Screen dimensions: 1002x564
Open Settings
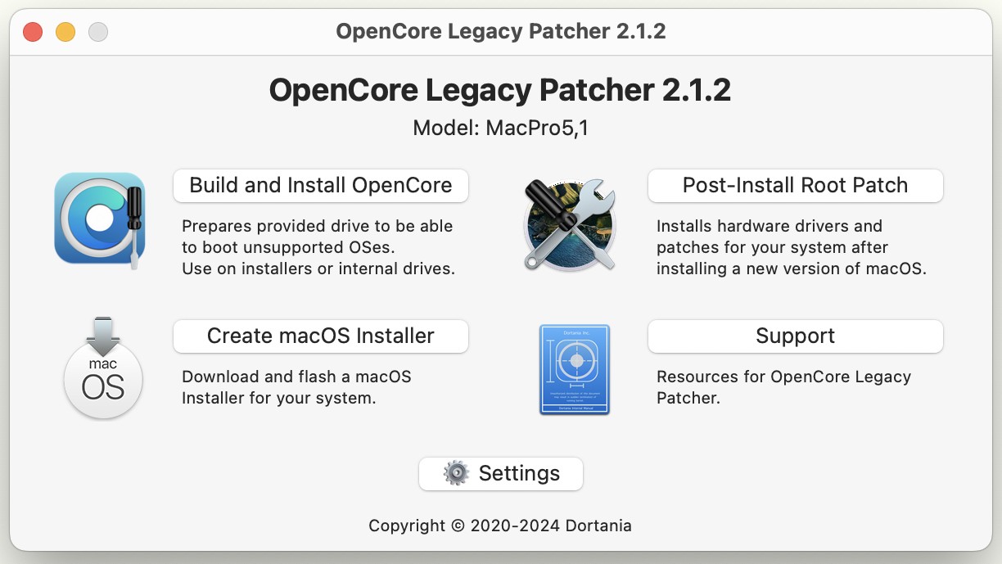coord(501,473)
